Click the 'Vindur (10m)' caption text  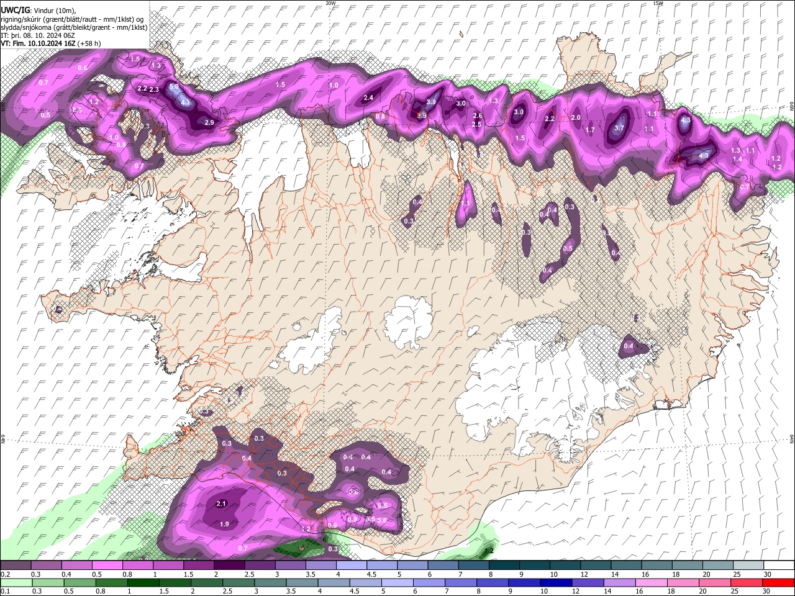click(x=55, y=11)
